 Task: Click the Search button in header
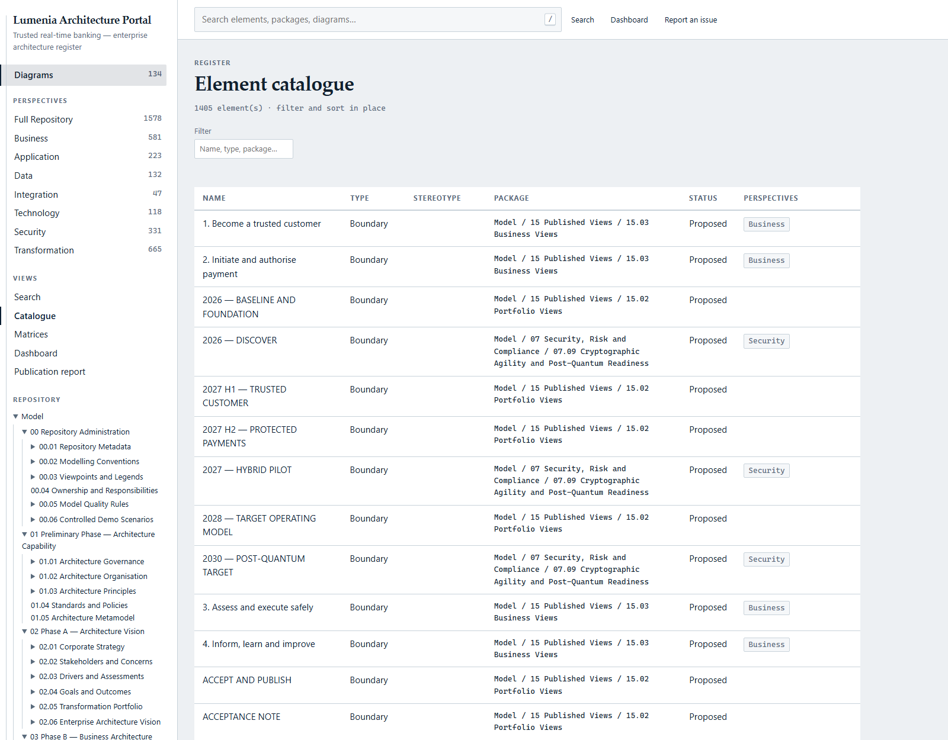(x=582, y=20)
